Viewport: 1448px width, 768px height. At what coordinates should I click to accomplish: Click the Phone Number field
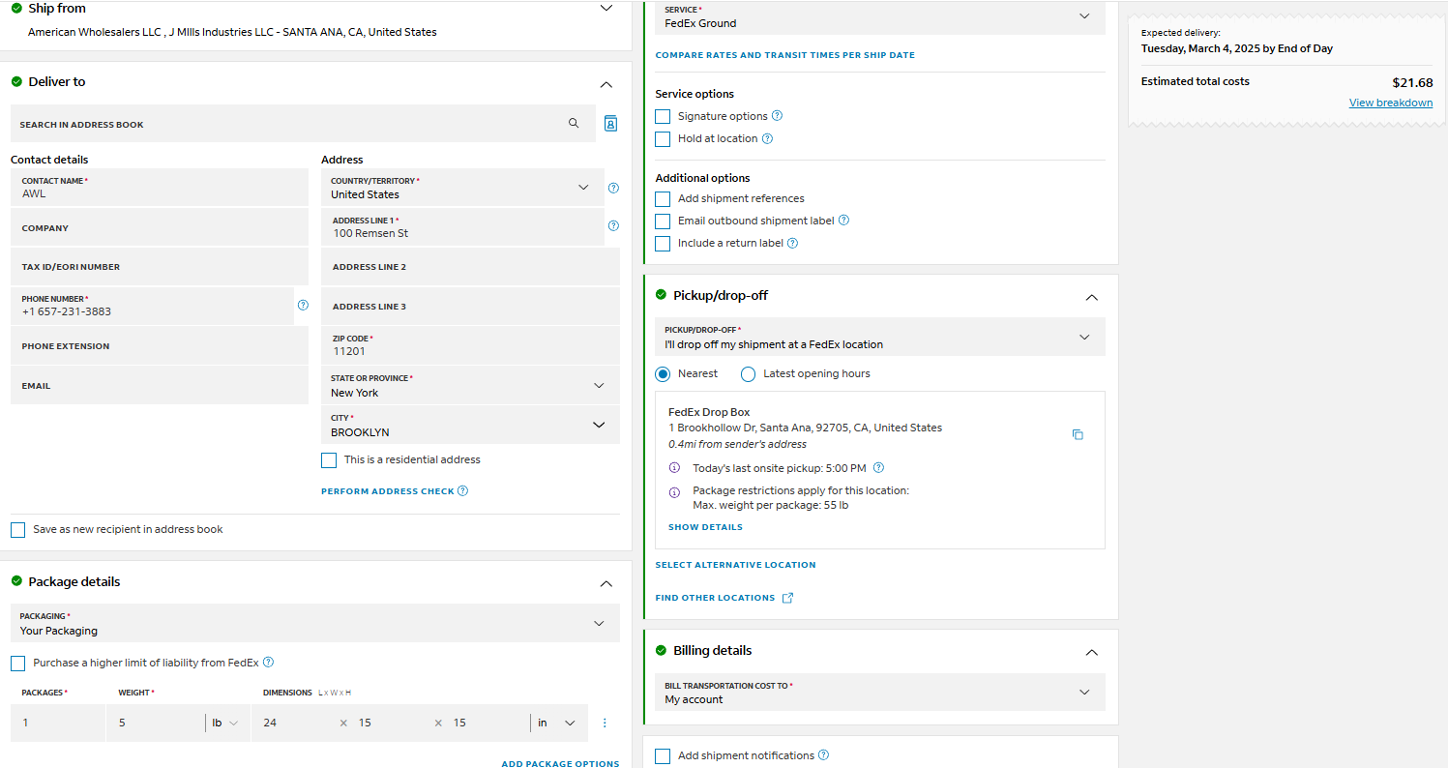153,306
